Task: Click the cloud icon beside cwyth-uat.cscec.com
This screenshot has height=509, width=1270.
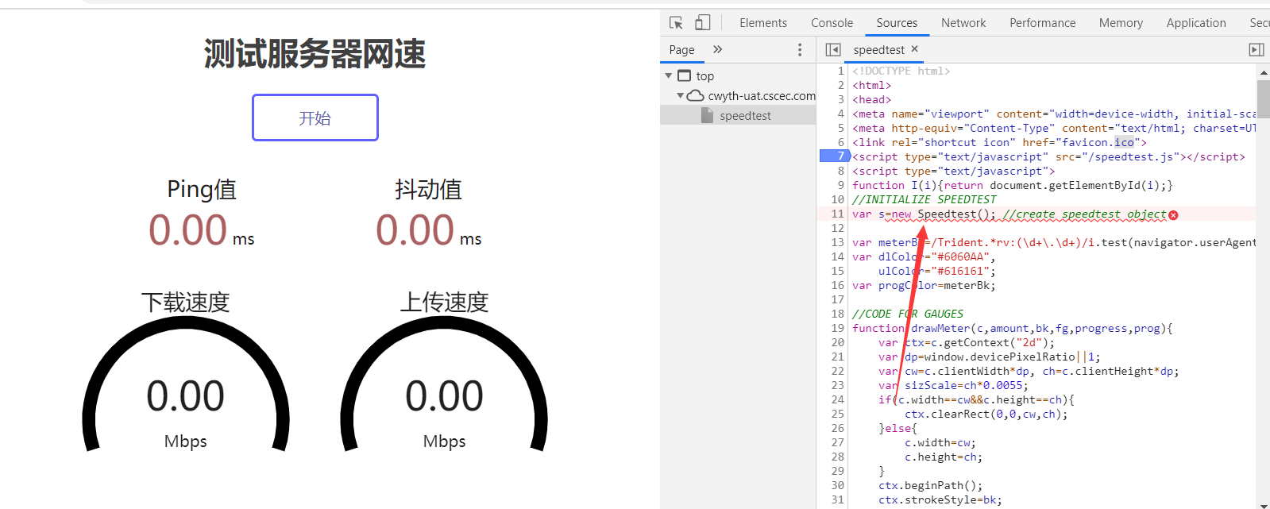Action: tap(695, 95)
